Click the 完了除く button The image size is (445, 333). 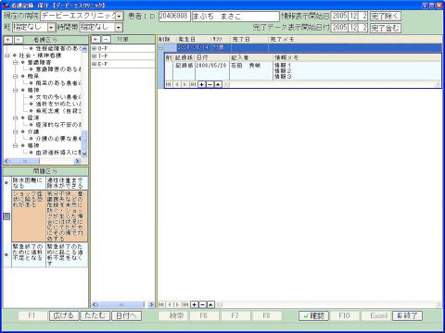coord(385,17)
